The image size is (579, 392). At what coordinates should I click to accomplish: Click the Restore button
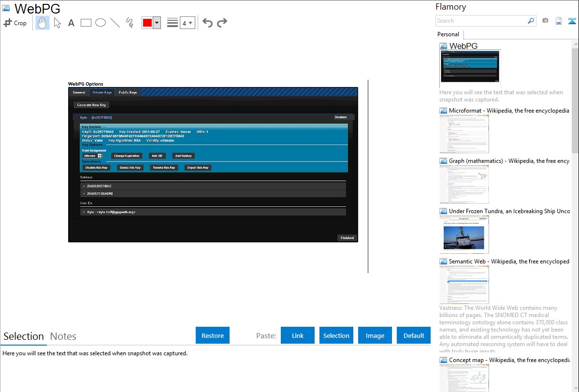pyautogui.click(x=213, y=335)
